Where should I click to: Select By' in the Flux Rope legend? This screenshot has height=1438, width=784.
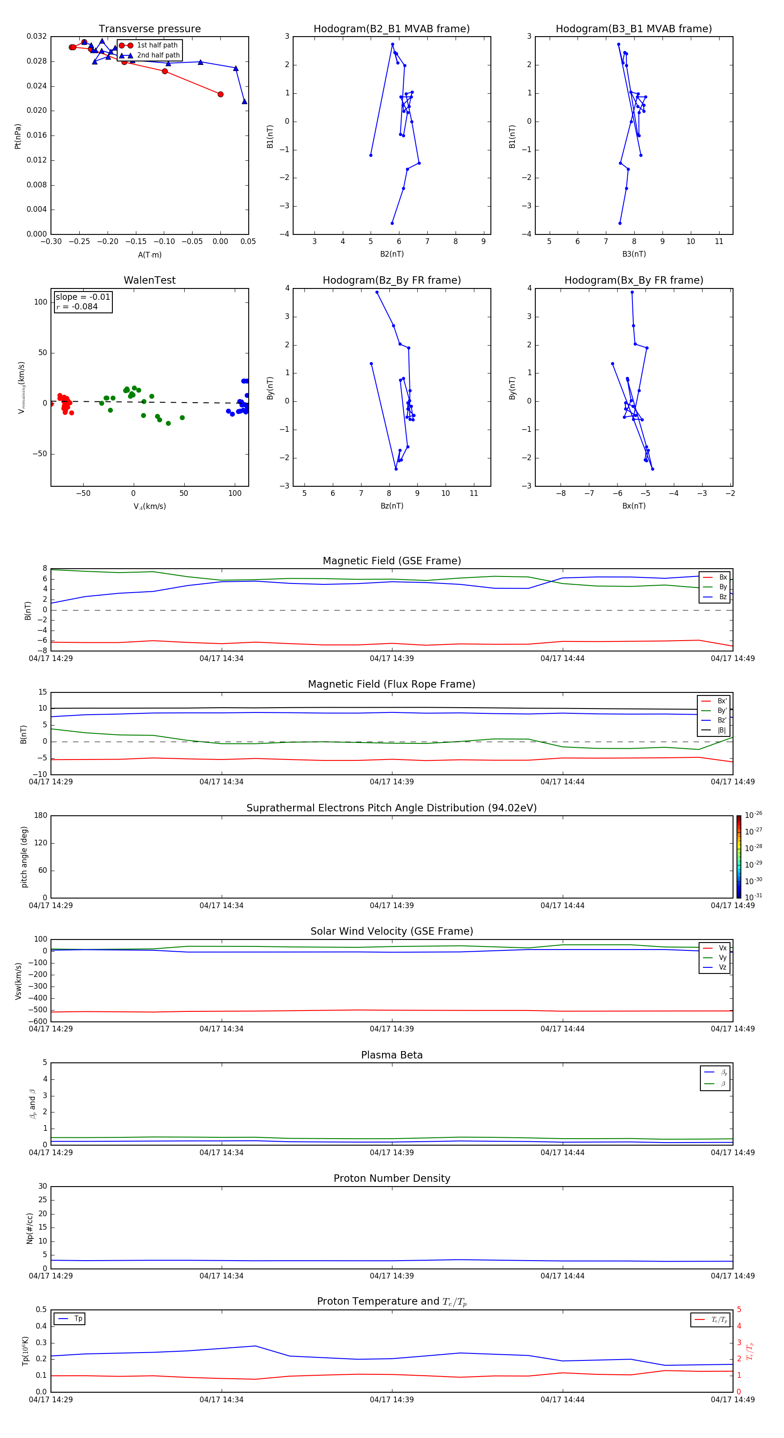(x=714, y=711)
